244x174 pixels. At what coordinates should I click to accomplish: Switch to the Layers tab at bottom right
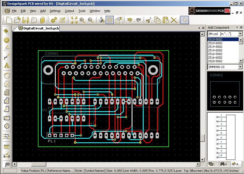(x=212, y=164)
